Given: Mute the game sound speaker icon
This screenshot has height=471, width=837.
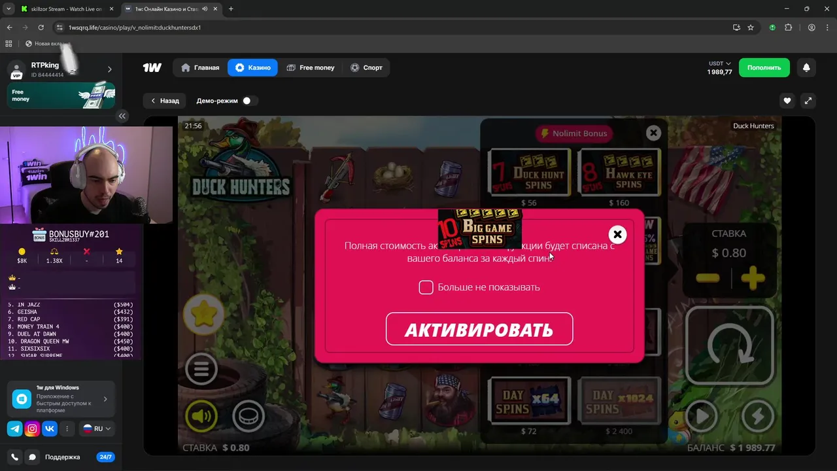Looking at the screenshot, I should [x=201, y=415].
